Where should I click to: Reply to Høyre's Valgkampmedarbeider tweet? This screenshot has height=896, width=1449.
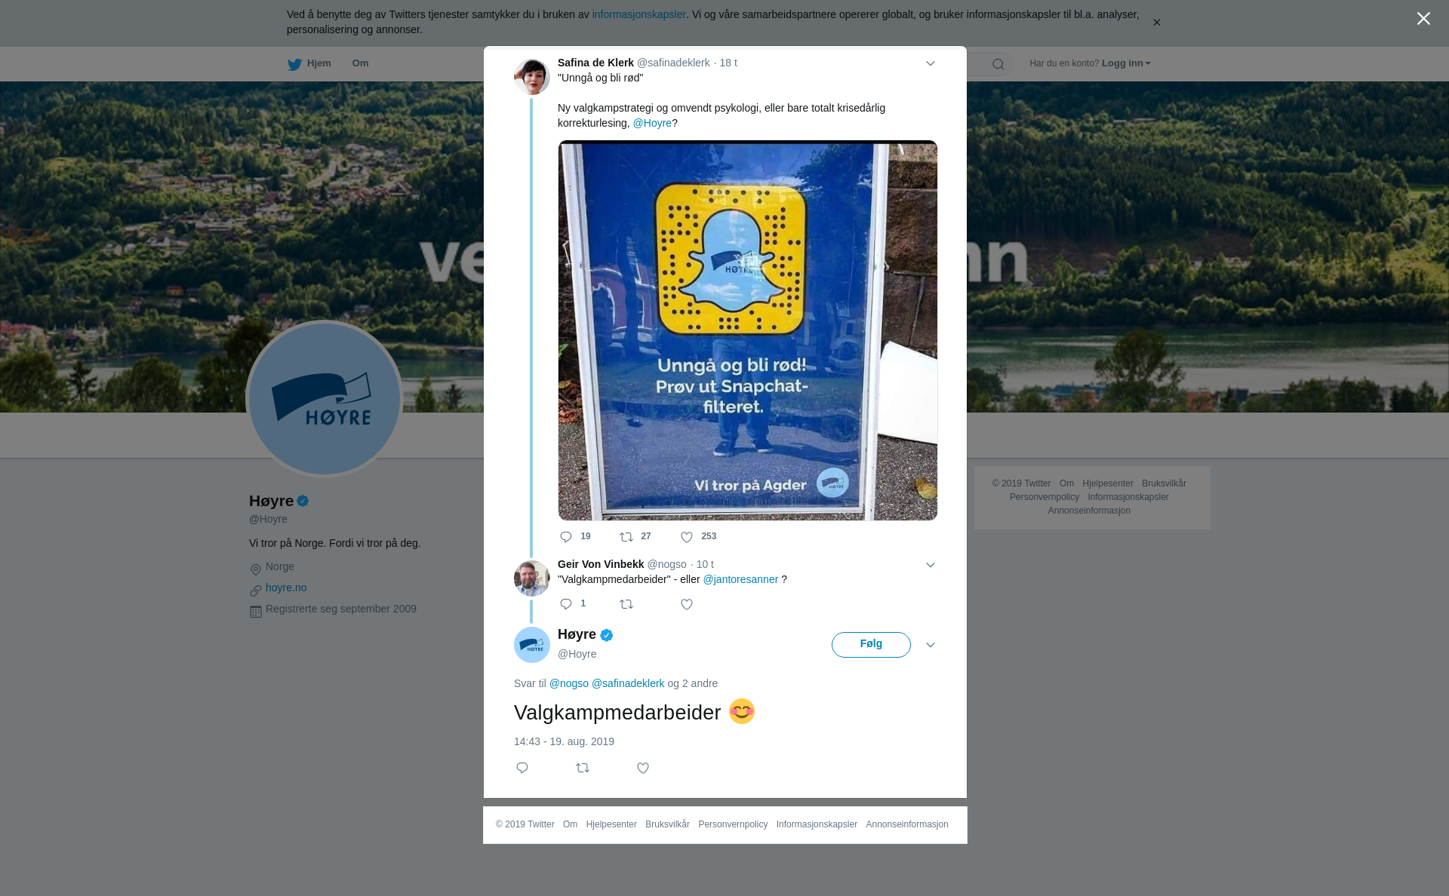522,768
